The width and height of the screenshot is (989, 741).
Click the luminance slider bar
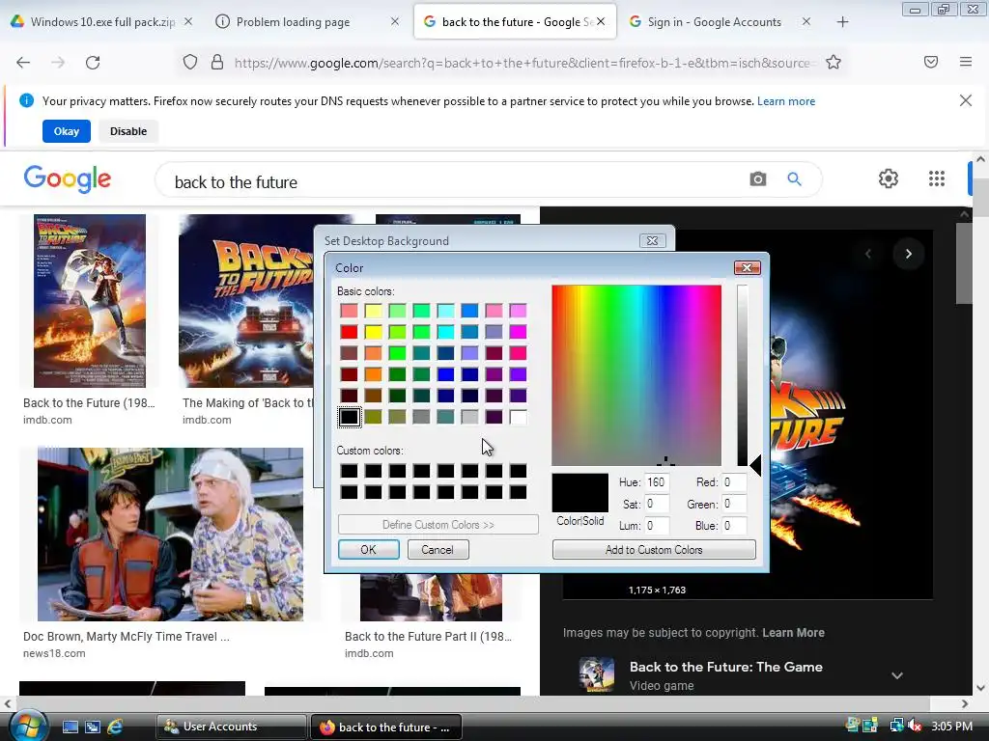[x=743, y=375]
